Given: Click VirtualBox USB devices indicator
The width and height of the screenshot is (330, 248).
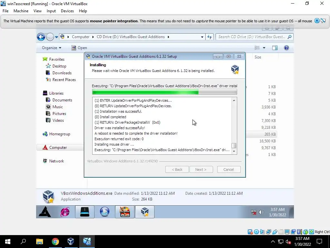Looking at the screenshot, I should point(275,232).
